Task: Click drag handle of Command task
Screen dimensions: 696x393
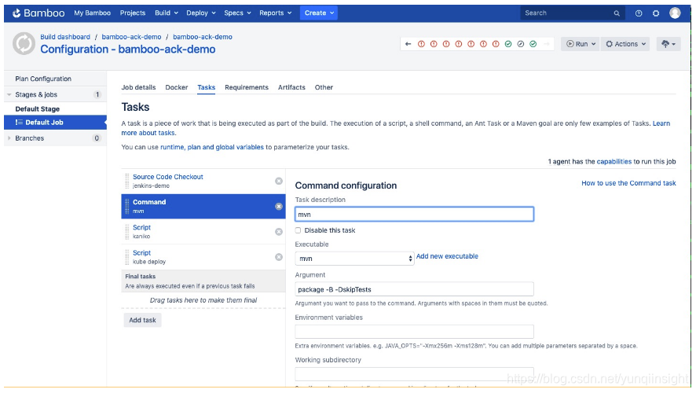Action: click(x=127, y=206)
